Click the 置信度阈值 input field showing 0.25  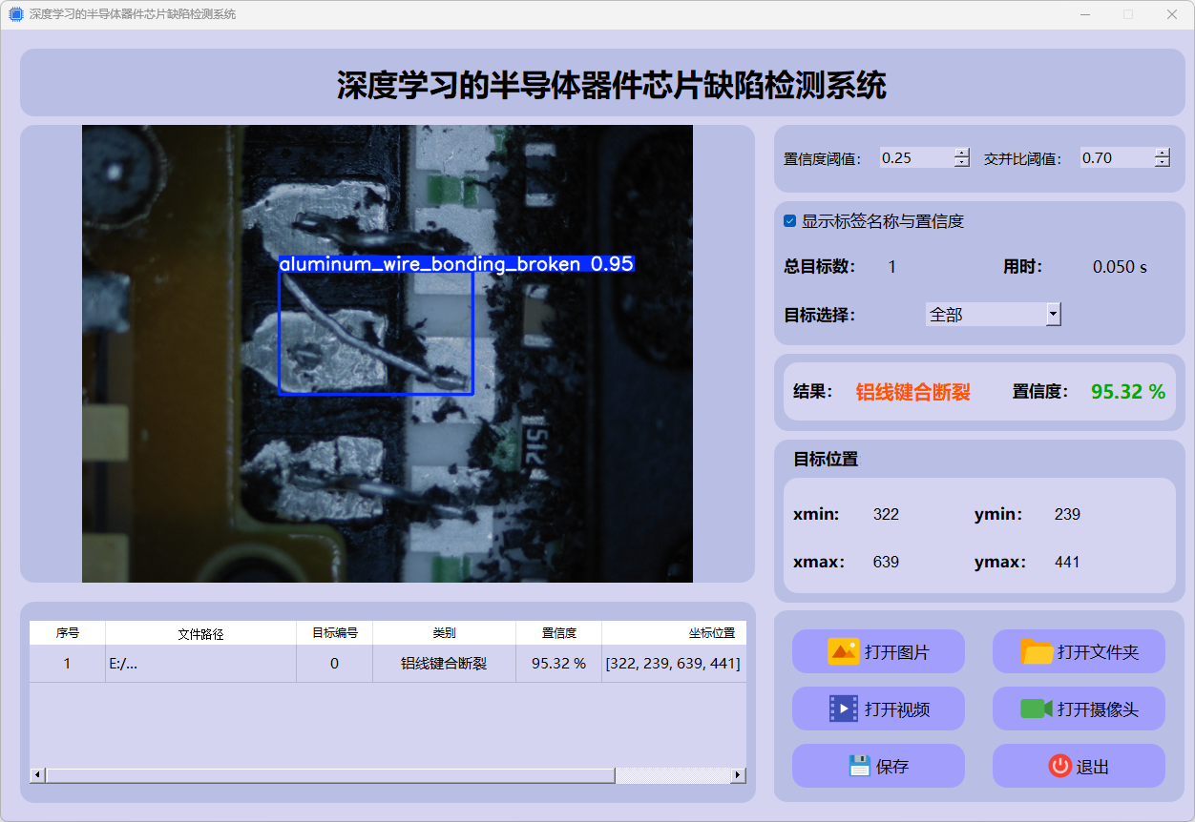coord(915,158)
